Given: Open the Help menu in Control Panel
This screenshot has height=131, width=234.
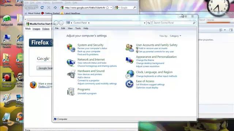Looking at the screenshot, I should point(86,28).
